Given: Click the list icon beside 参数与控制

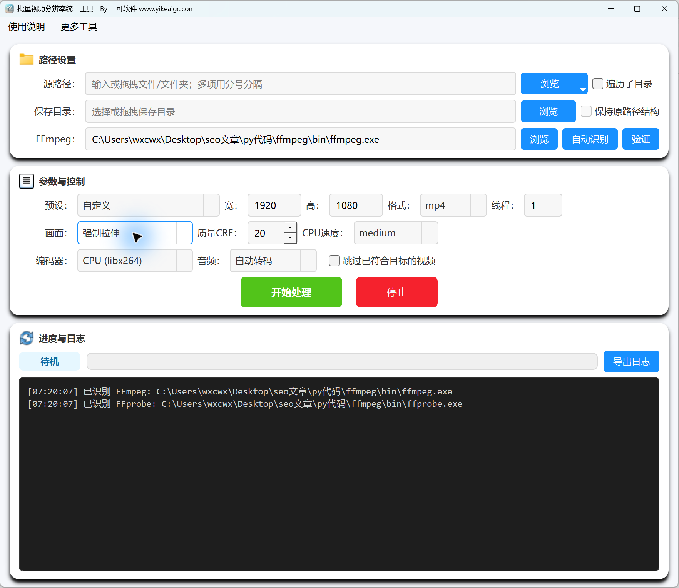Looking at the screenshot, I should tap(27, 181).
